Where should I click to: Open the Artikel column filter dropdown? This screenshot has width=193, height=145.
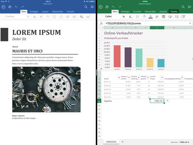coord(119,77)
